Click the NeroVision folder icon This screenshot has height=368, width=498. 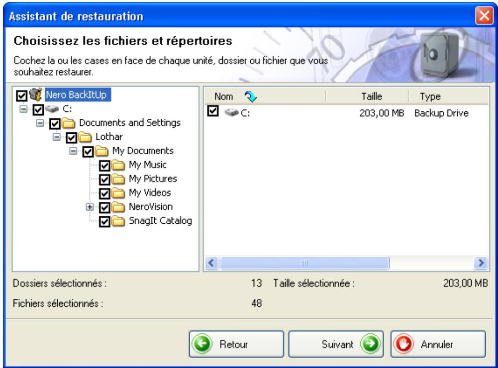(118, 207)
